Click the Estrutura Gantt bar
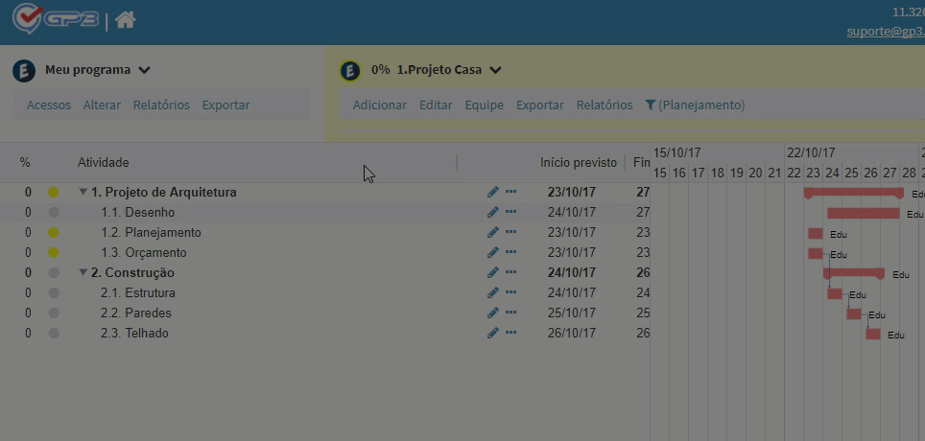This screenshot has width=925, height=441. (x=835, y=293)
